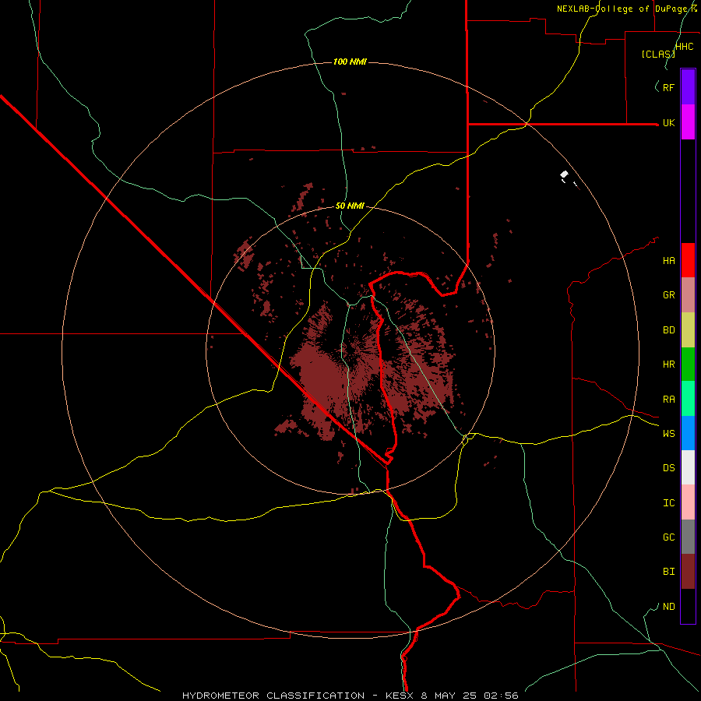Click the white echo pixel in northeast
The width and height of the screenshot is (701, 701).
[x=565, y=174]
